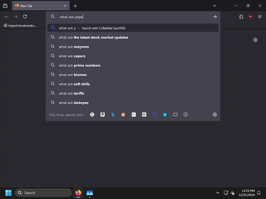The height and width of the screenshot is (199, 266).
Task: Open network status tray icon
Action: 226,193
